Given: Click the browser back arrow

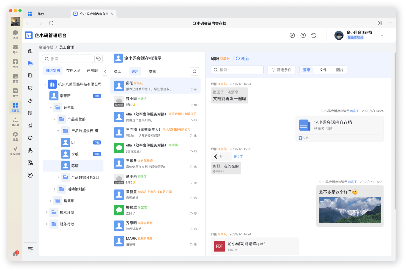Looking at the screenshot, I should 29,23.
